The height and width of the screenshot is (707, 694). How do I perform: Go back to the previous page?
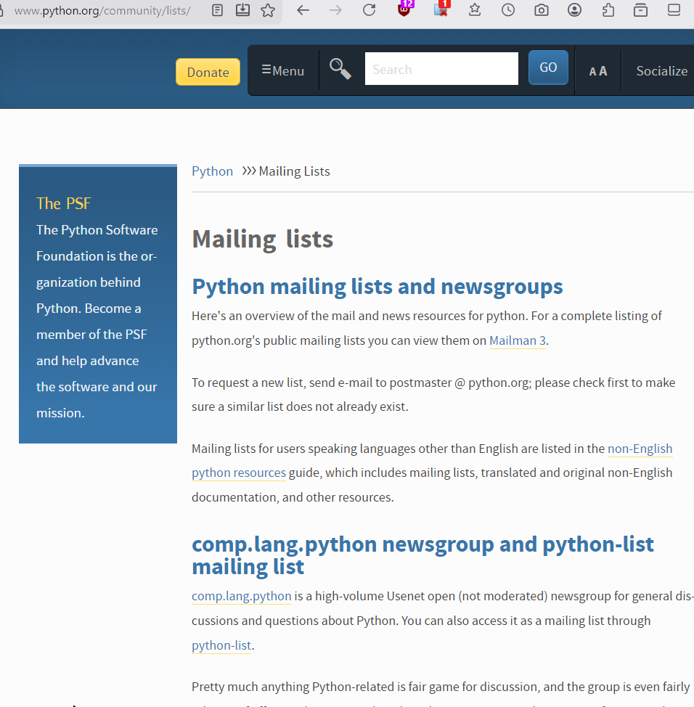(x=303, y=10)
